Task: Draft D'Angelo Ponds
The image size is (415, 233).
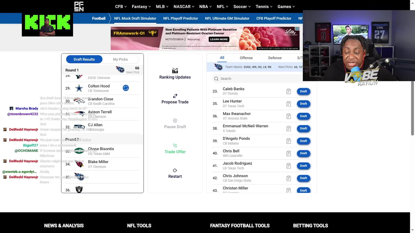Action: 303,141
